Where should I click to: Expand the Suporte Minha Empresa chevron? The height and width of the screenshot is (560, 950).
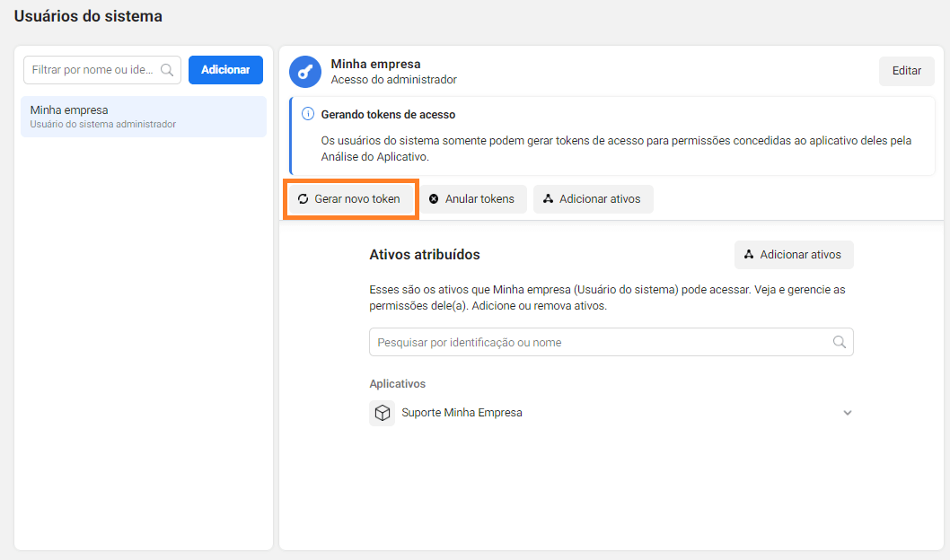pos(847,413)
